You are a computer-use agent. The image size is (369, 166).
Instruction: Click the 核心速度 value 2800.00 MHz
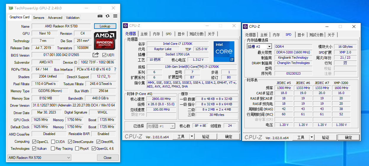pyautogui.click(x=161, y=99)
